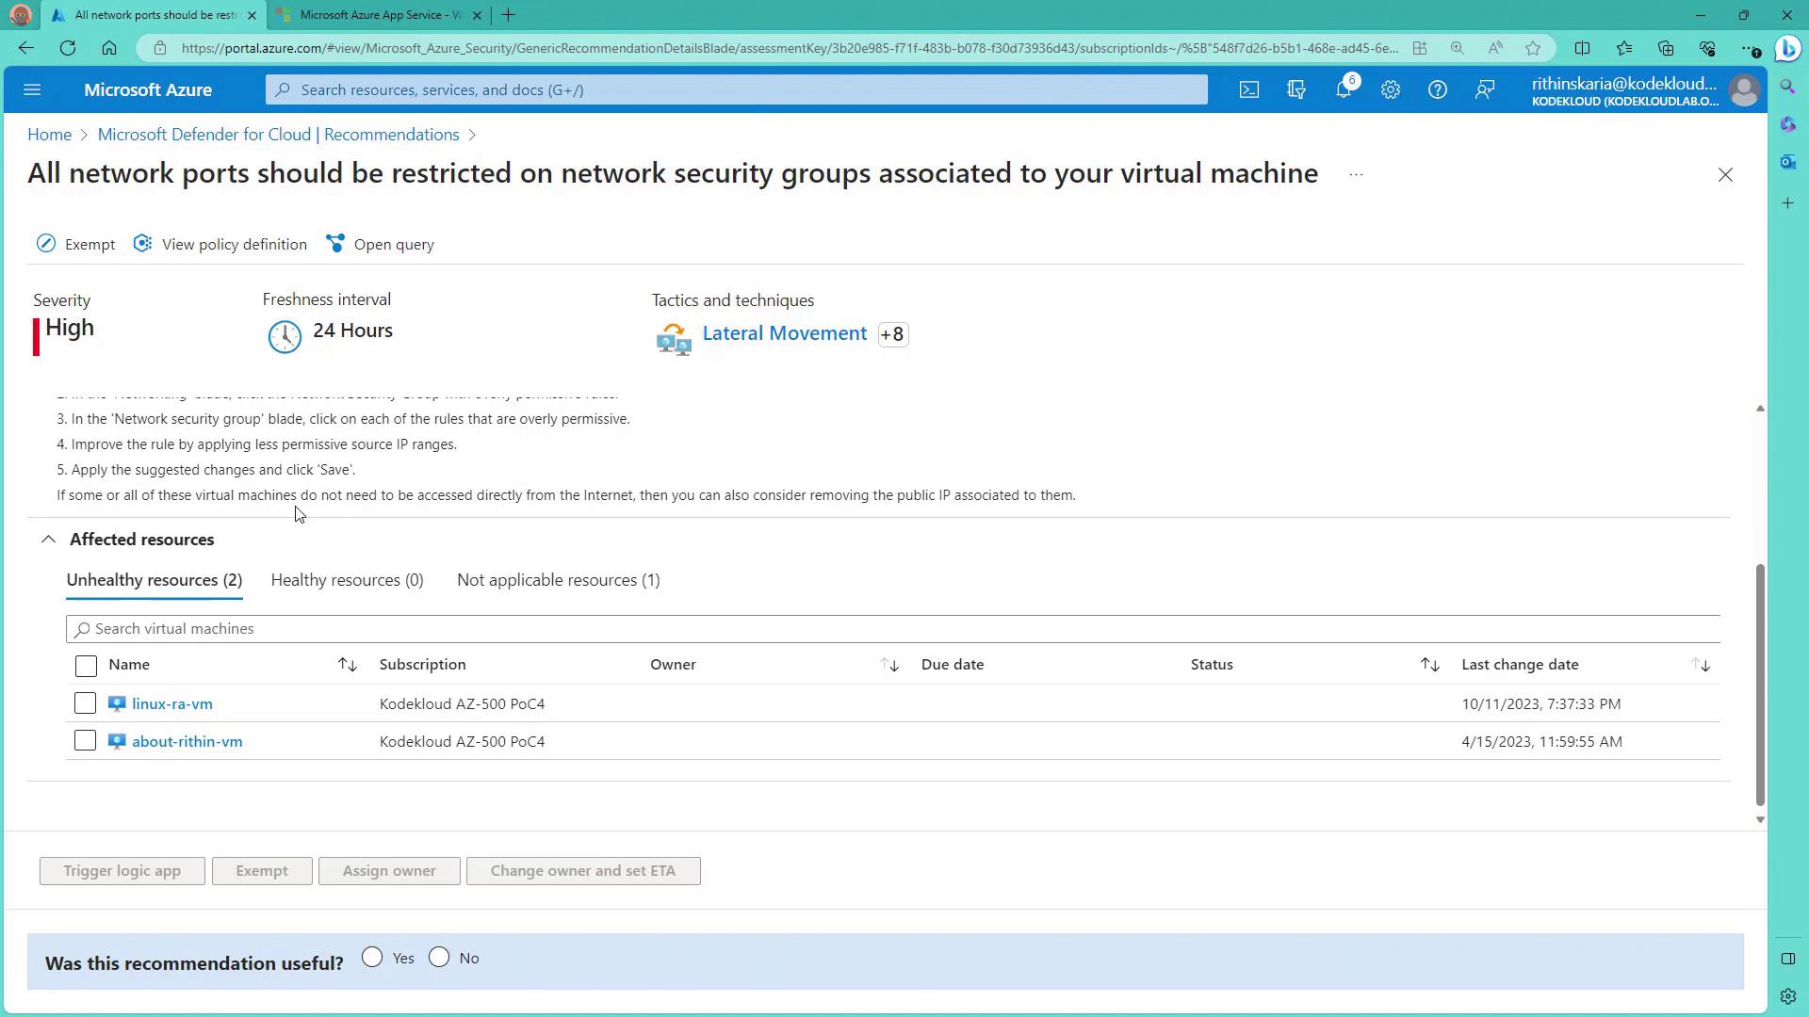This screenshot has width=1809, height=1017.
Task: Open portal settings gear
Action: pos(1391,89)
